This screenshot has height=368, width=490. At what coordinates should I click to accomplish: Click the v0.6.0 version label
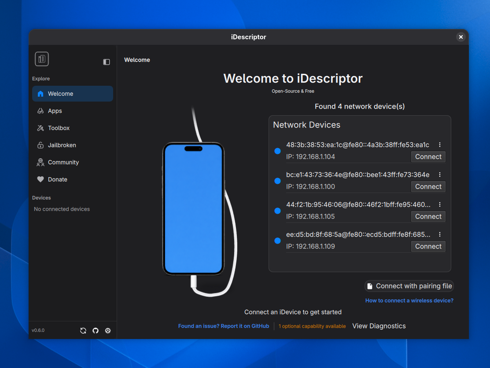(x=38, y=330)
